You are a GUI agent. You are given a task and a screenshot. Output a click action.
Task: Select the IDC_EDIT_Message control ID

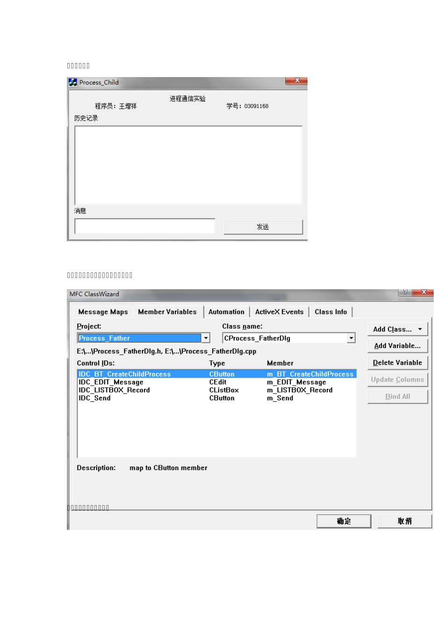click(111, 382)
